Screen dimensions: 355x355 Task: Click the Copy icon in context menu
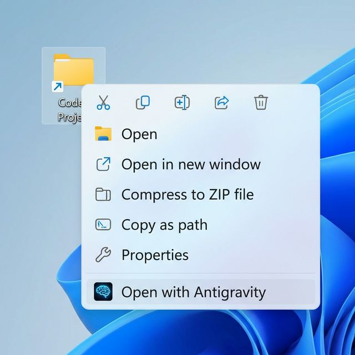tap(143, 103)
